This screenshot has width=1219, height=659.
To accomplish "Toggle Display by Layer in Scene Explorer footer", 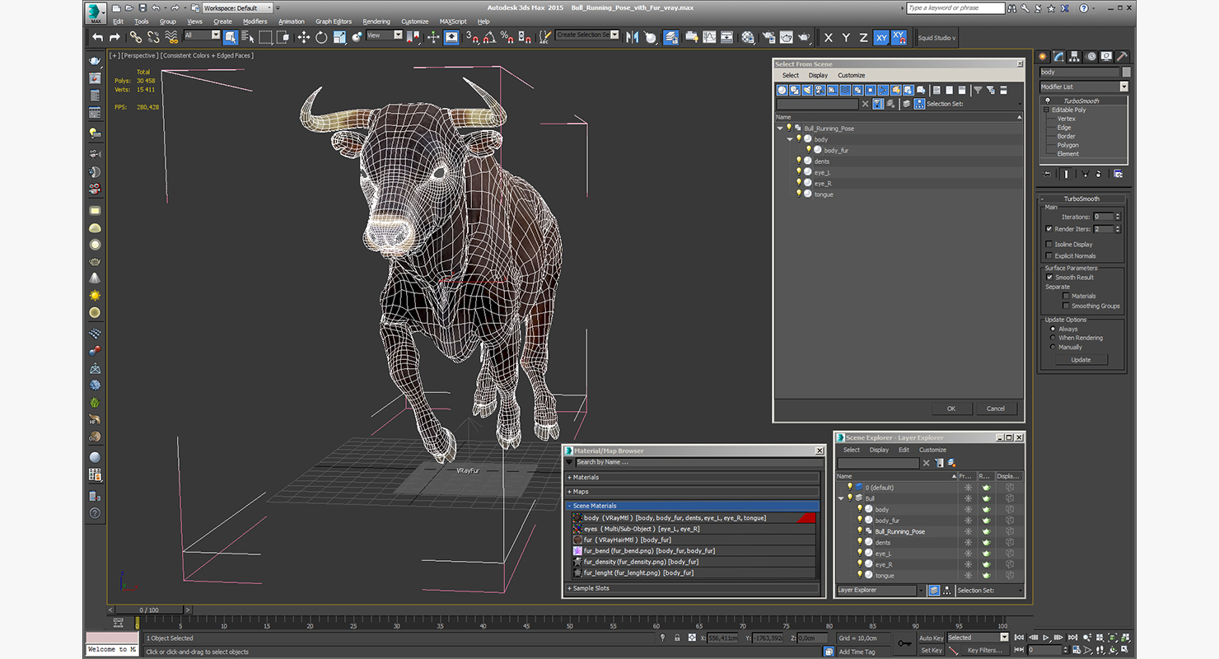I will (x=934, y=590).
